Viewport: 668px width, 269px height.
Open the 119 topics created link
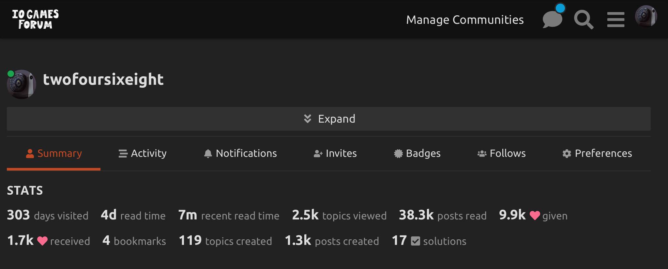pos(225,241)
